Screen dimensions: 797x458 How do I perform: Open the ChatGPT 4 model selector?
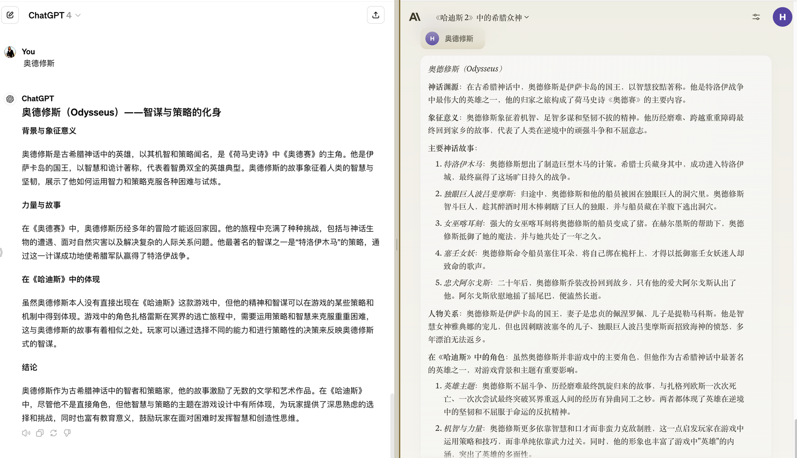click(54, 16)
